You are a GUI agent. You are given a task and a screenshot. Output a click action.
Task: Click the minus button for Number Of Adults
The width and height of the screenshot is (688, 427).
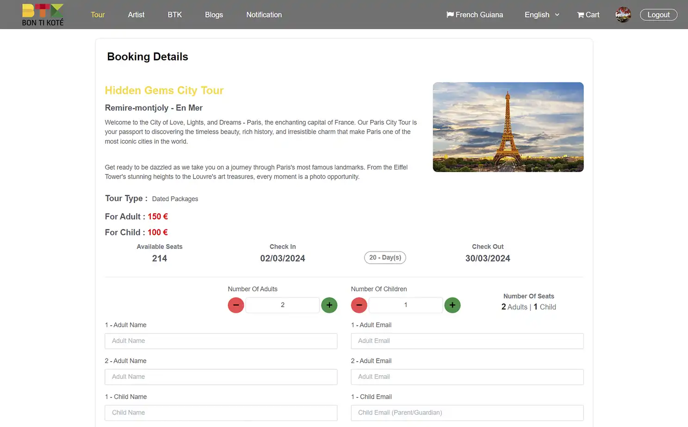click(236, 305)
